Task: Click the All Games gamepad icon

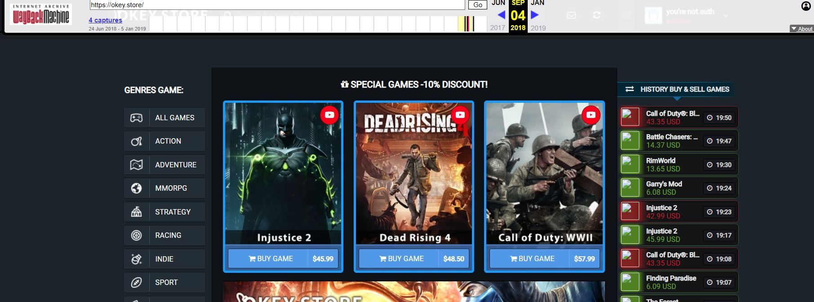Action: pyautogui.click(x=136, y=118)
